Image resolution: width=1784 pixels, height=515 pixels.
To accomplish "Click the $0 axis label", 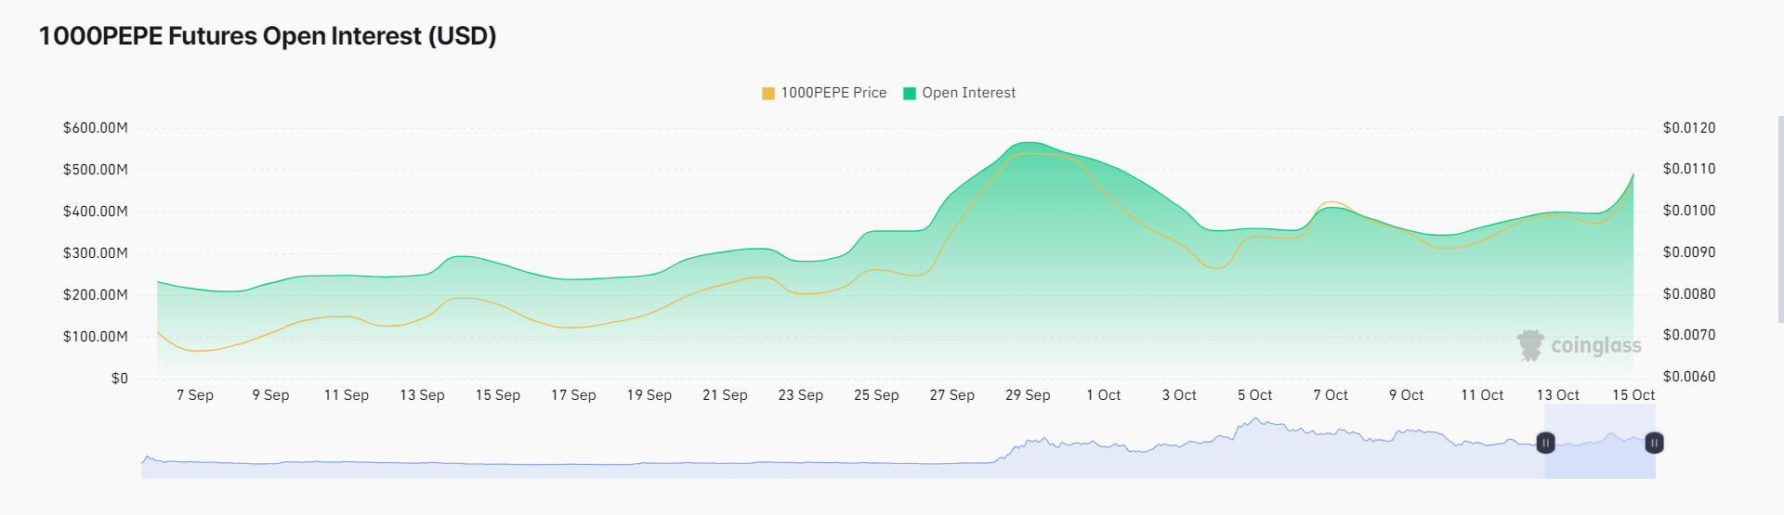I will [120, 379].
